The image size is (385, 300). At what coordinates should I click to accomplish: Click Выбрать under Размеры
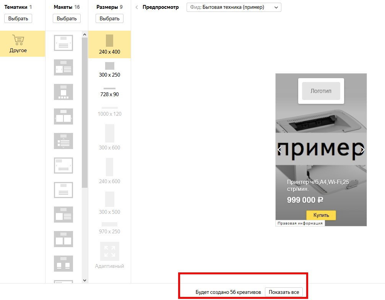pos(109,18)
